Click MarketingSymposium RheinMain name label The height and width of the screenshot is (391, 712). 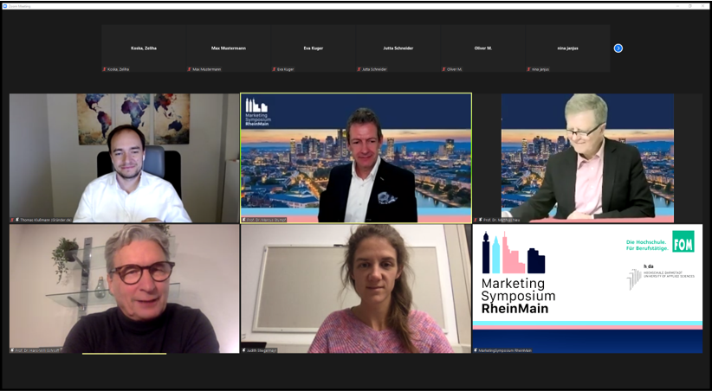[x=505, y=350]
